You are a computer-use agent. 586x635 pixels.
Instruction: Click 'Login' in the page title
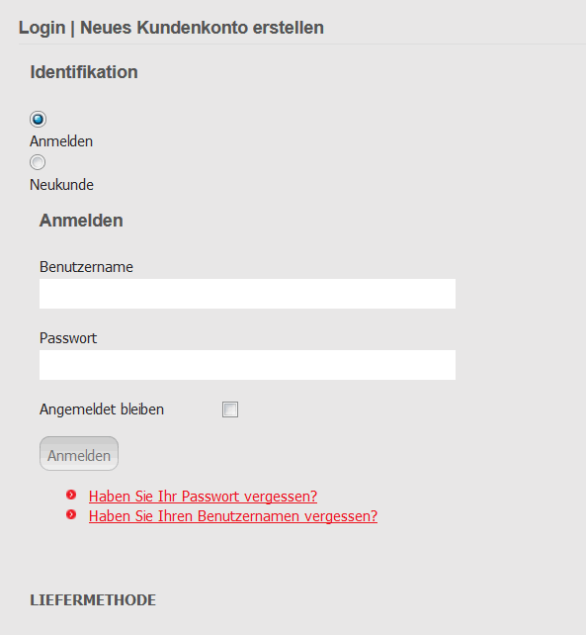(x=42, y=28)
